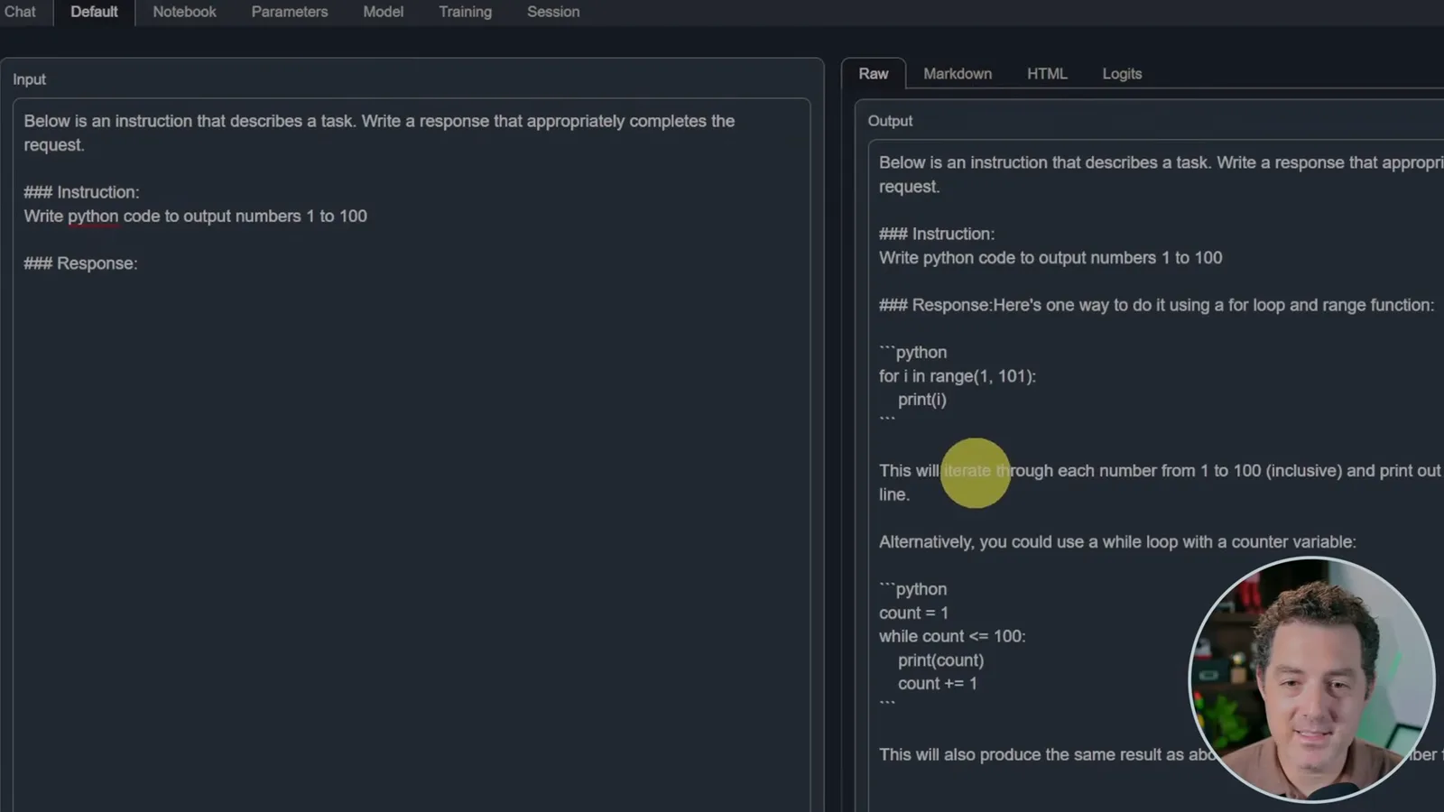Image resolution: width=1444 pixels, height=812 pixels.
Task: Click the 'count += 1' line in Output
Action: 938,684
